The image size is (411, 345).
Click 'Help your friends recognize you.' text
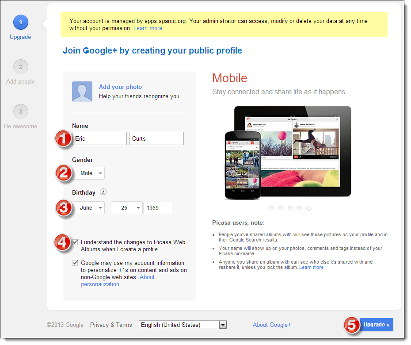140,96
